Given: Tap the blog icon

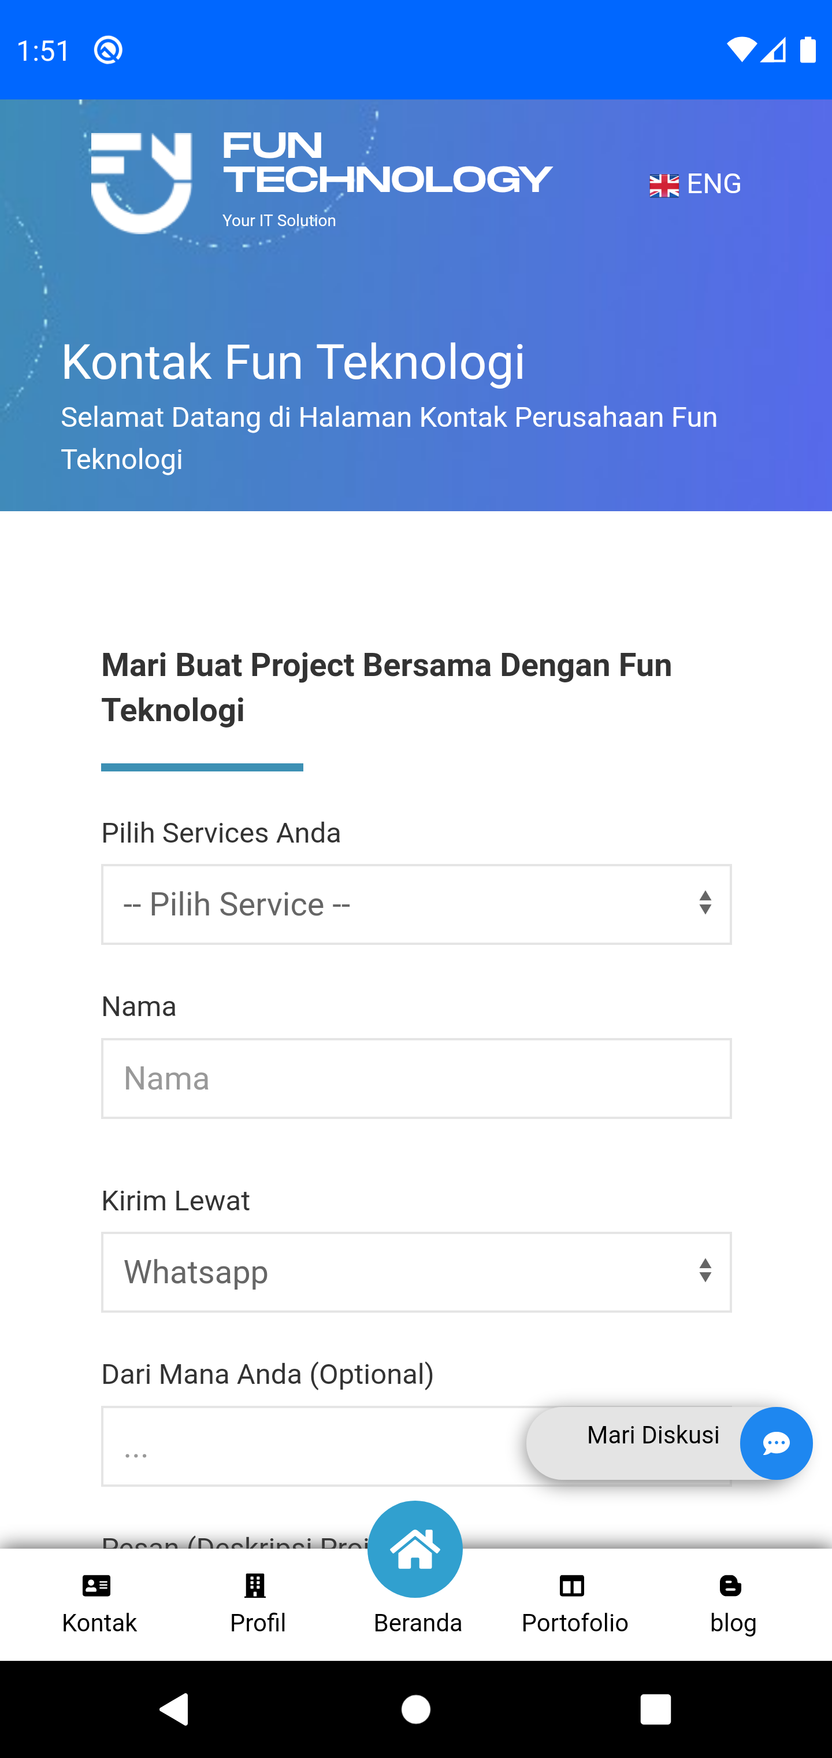Looking at the screenshot, I should click(x=730, y=1586).
